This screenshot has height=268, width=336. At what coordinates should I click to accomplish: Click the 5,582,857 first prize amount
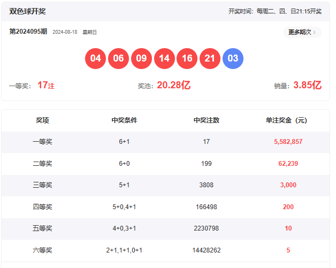(288, 142)
